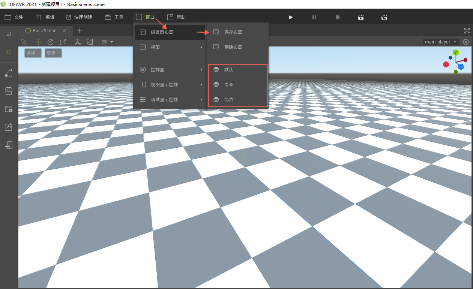Click the second clapperboard icon
This screenshot has height=289, width=473.
(384, 17)
